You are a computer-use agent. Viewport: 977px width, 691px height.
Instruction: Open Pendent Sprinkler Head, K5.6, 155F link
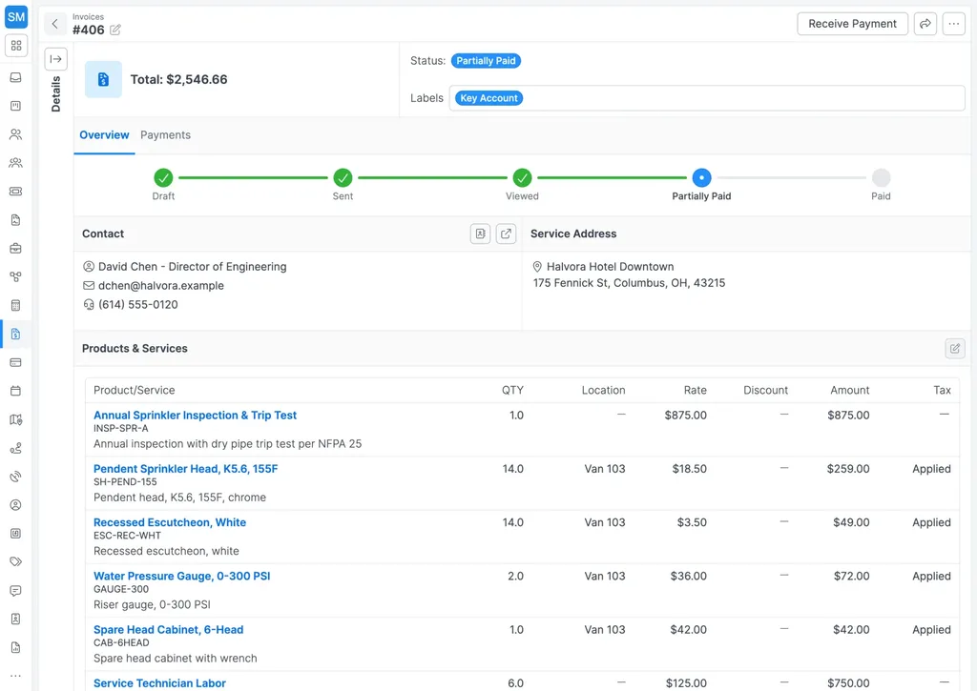coord(186,469)
